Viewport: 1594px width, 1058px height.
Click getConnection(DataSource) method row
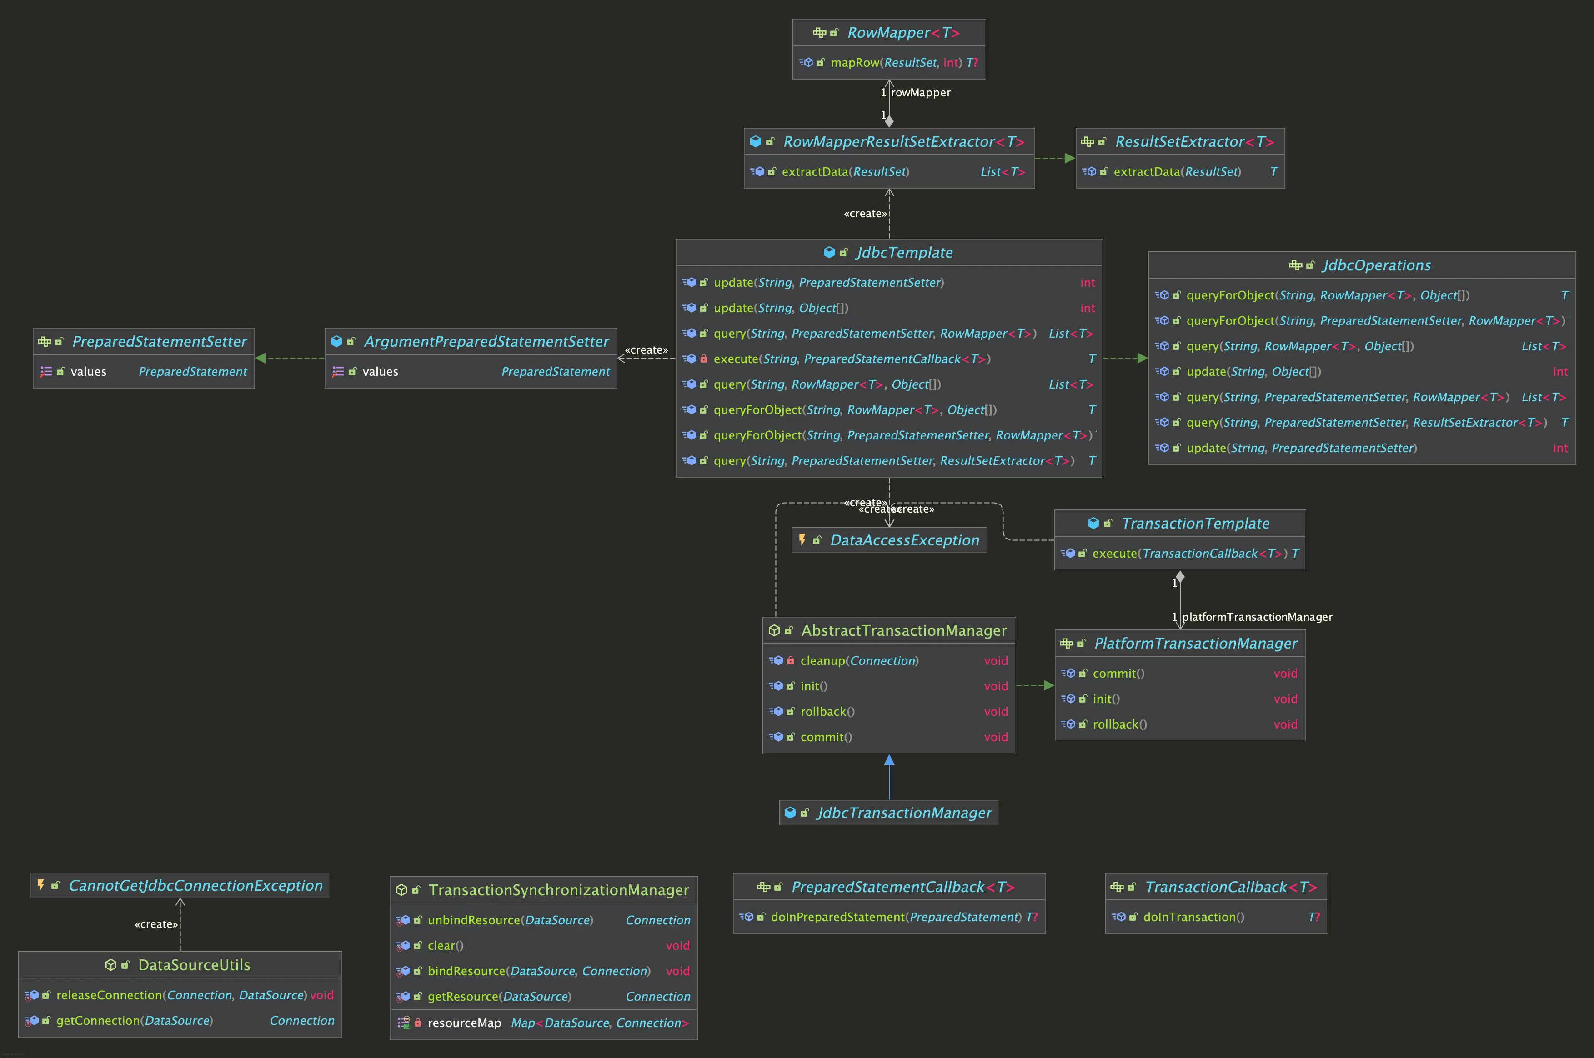pos(134,1021)
